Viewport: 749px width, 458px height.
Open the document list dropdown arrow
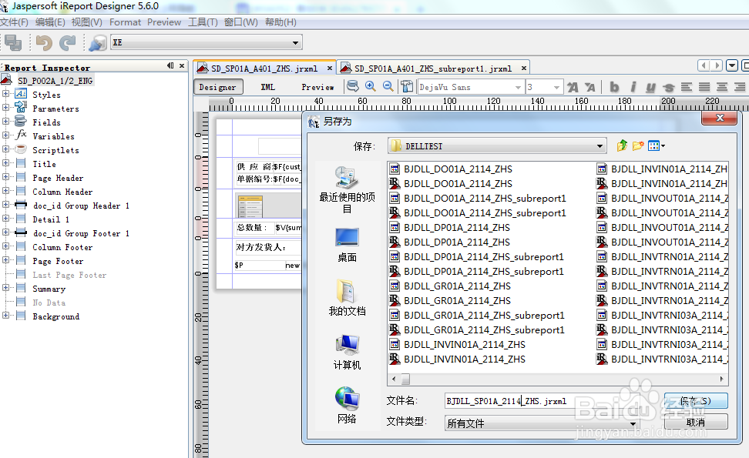click(732, 65)
